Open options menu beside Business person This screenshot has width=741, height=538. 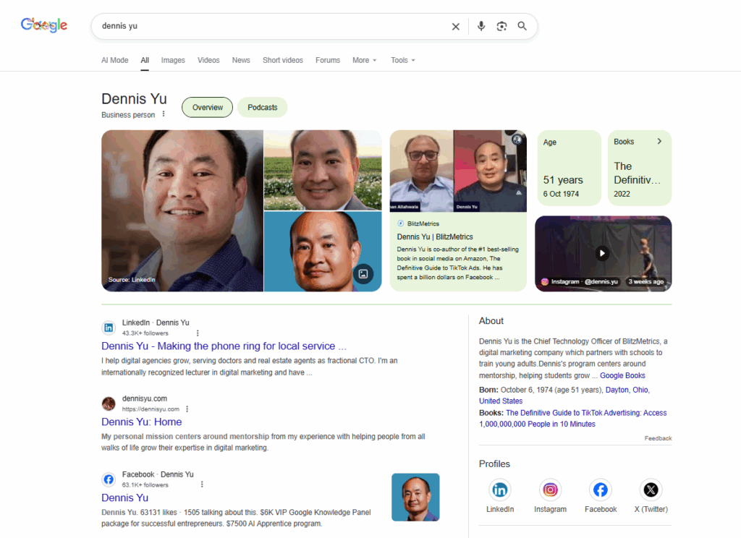click(x=164, y=114)
